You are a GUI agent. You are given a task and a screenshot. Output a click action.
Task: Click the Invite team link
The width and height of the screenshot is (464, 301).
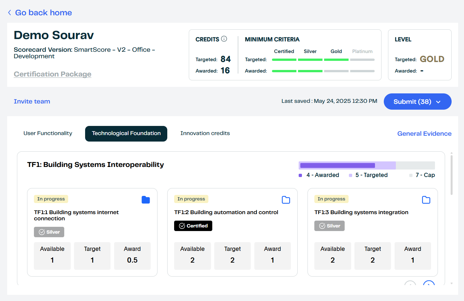pyautogui.click(x=32, y=101)
